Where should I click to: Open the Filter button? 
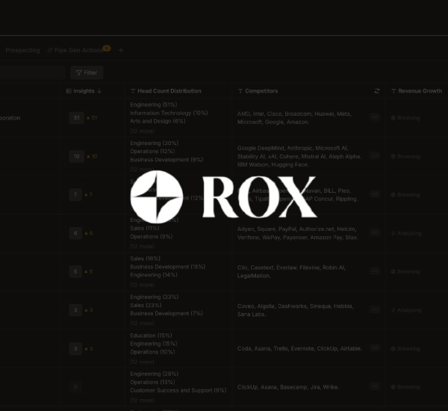(x=87, y=72)
